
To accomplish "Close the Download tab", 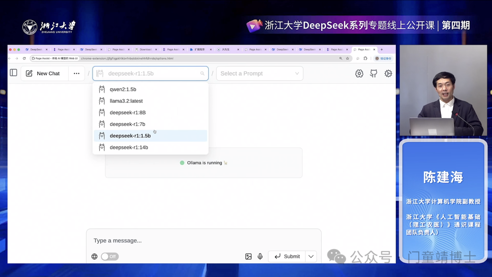I will click(x=156, y=50).
